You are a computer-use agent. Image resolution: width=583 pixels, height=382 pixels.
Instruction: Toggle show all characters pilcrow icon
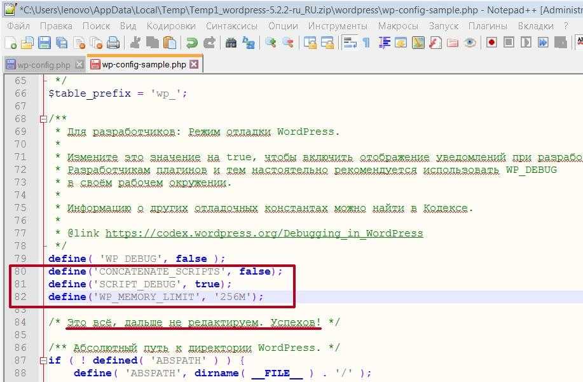pyautogui.click(x=366, y=43)
